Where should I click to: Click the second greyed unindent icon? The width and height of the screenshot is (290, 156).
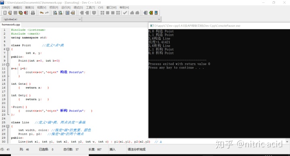87,13
